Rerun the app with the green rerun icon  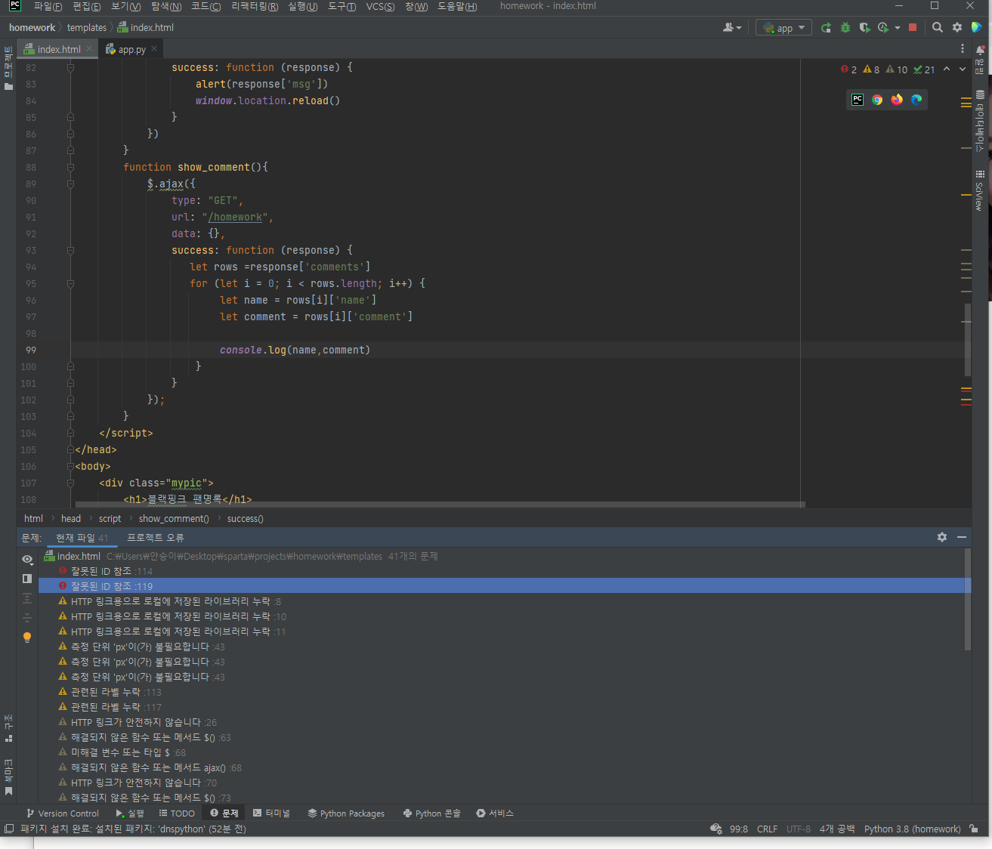coord(826,28)
